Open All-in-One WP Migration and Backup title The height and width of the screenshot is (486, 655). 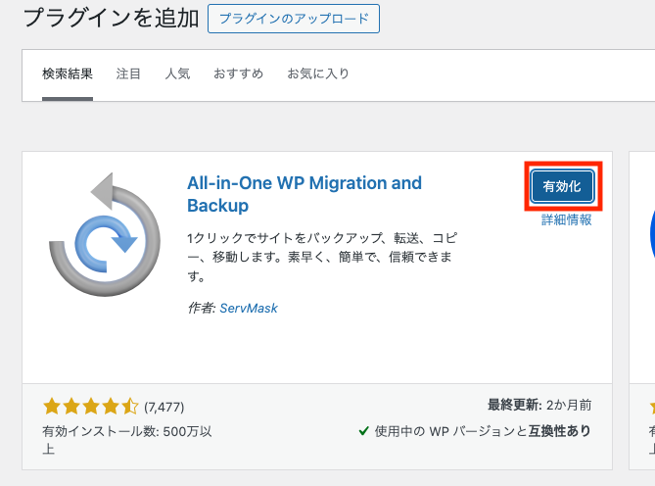304,194
